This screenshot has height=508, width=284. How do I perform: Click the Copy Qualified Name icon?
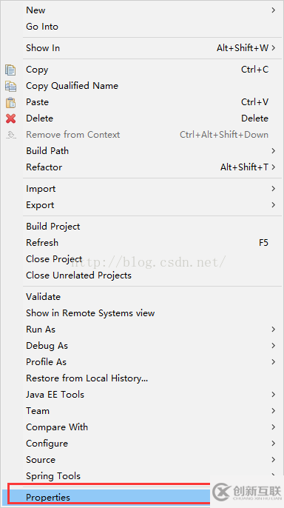point(10,86)
